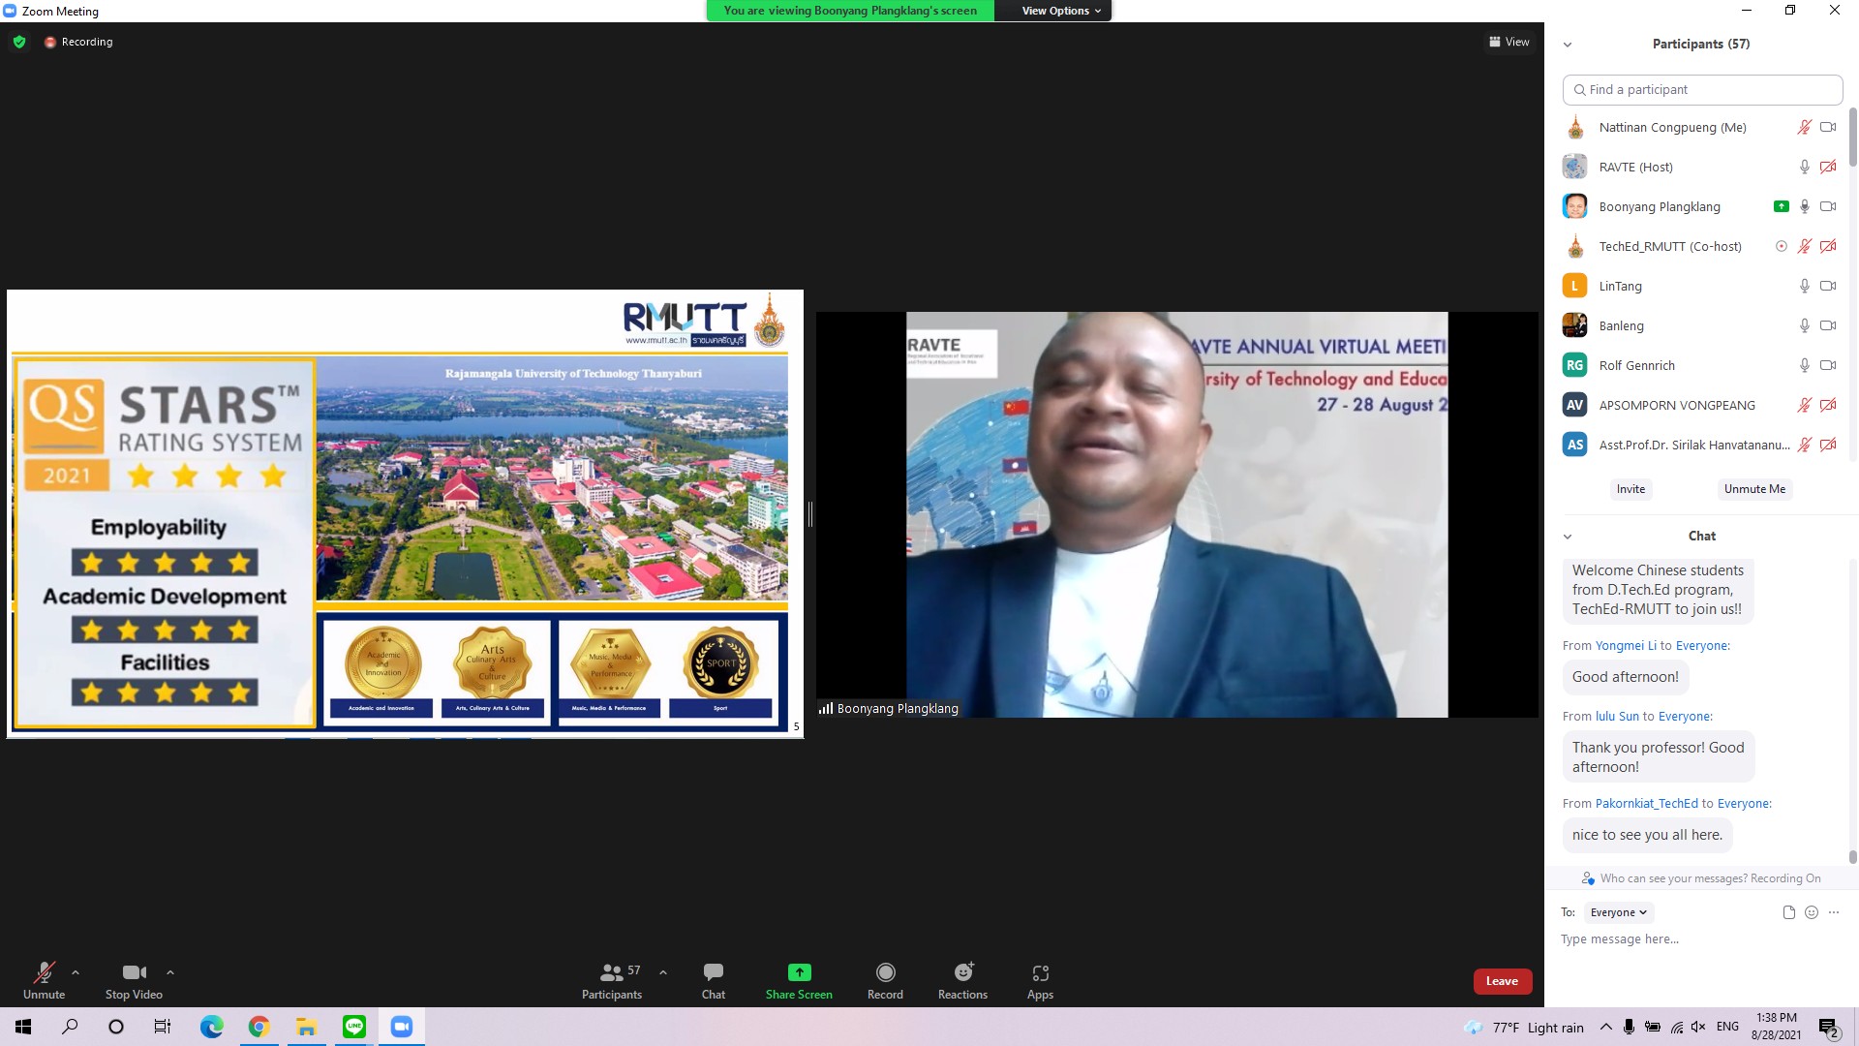Click Yongmei Li sender name link
Viewport: 1859px width, 1046px height.
coord(1627,646)
